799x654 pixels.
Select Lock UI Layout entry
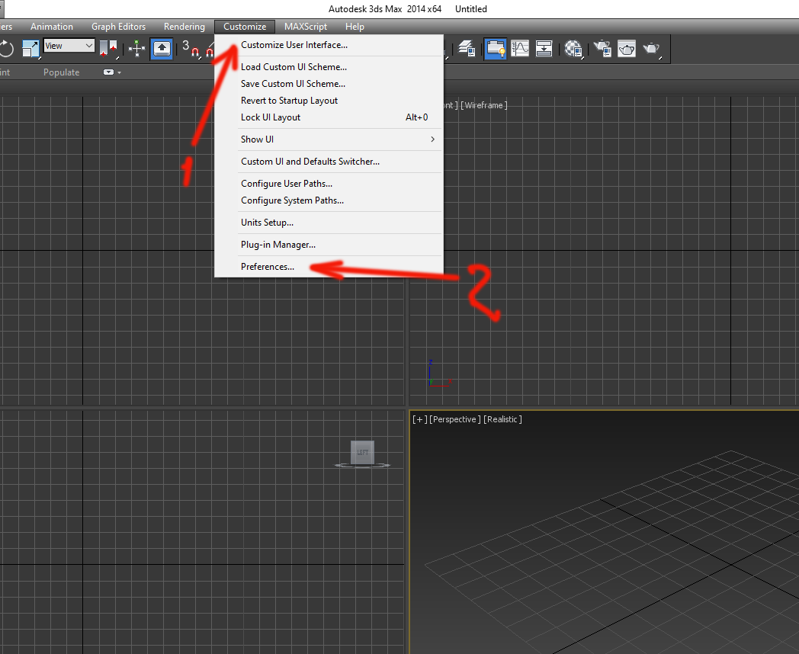coord(329,117)
